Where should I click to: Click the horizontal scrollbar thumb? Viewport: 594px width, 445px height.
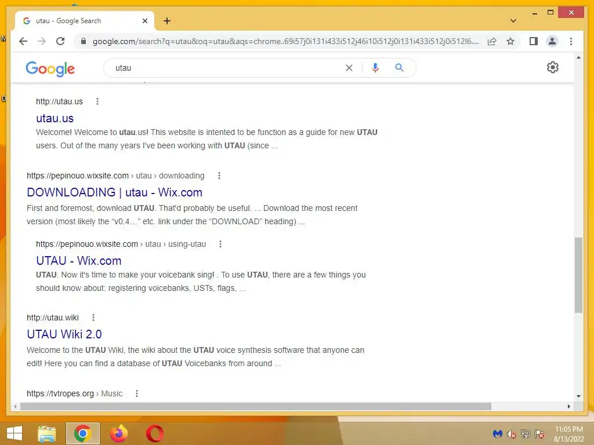[x=256, y=406]
